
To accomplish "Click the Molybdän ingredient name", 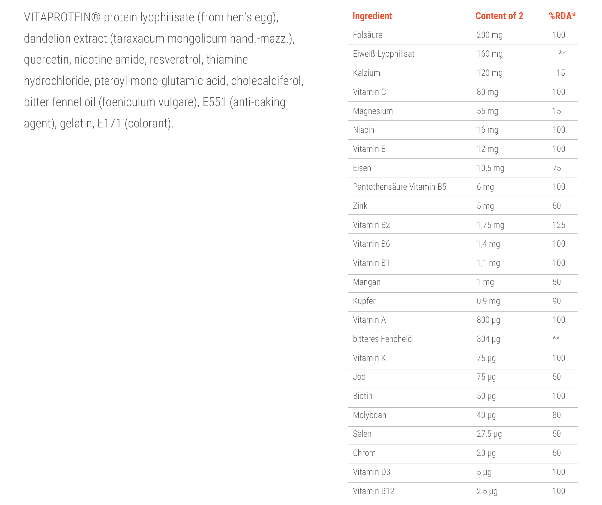I will coord(369,415).
